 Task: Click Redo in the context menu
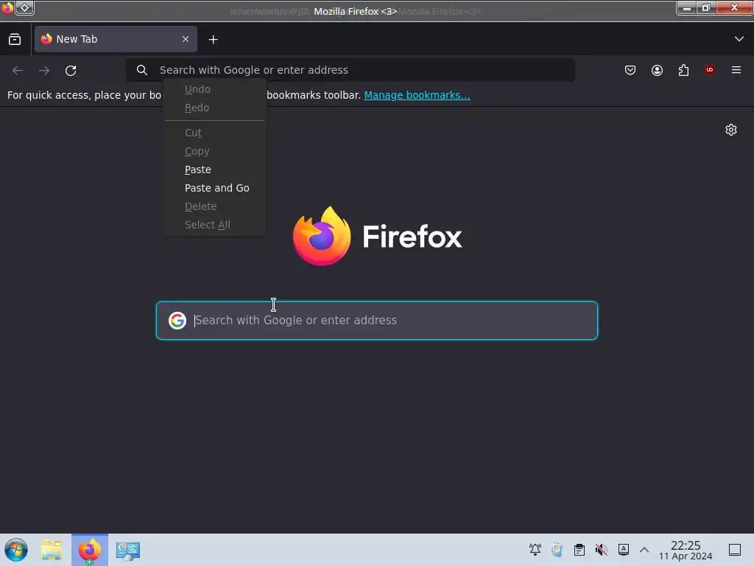[215, 108]
